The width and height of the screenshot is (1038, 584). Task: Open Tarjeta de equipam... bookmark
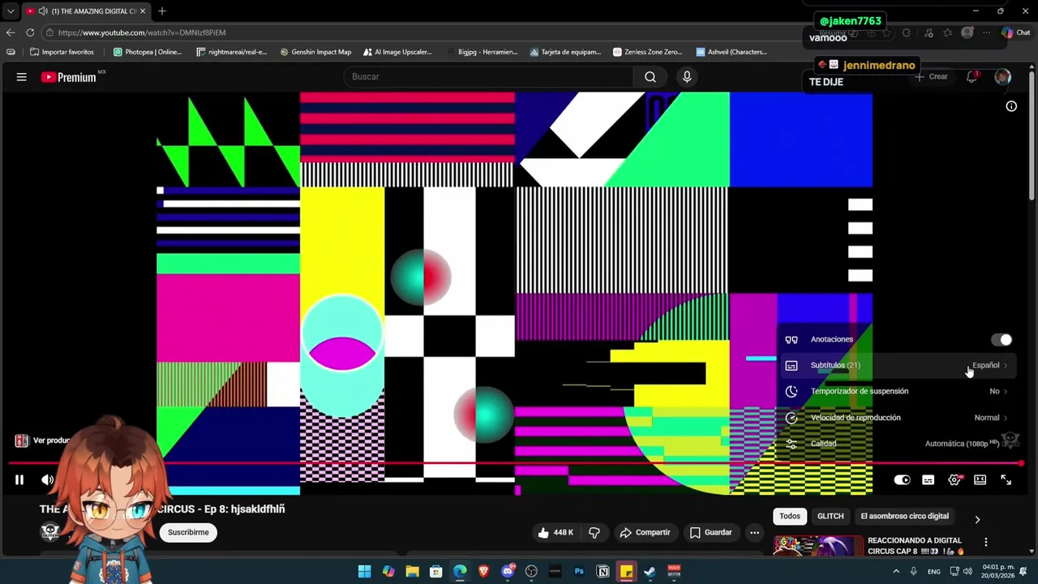coord(565,52)
